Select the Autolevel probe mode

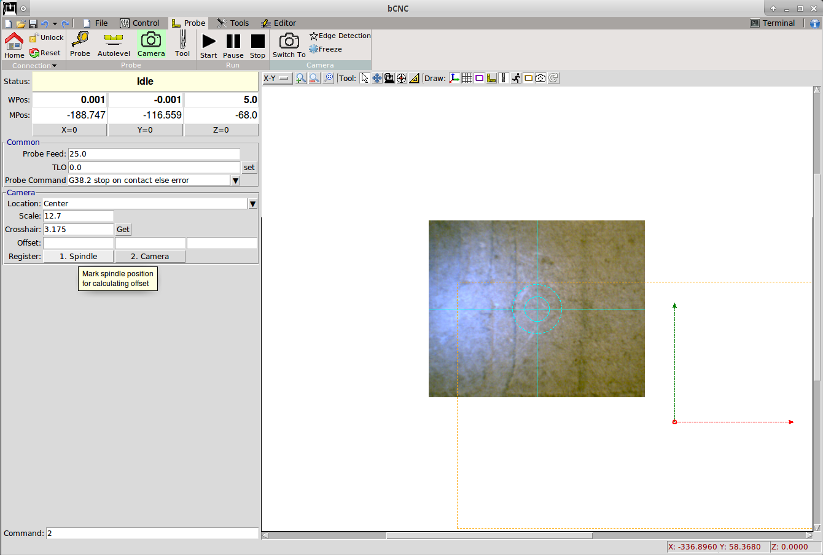(114, 45)
